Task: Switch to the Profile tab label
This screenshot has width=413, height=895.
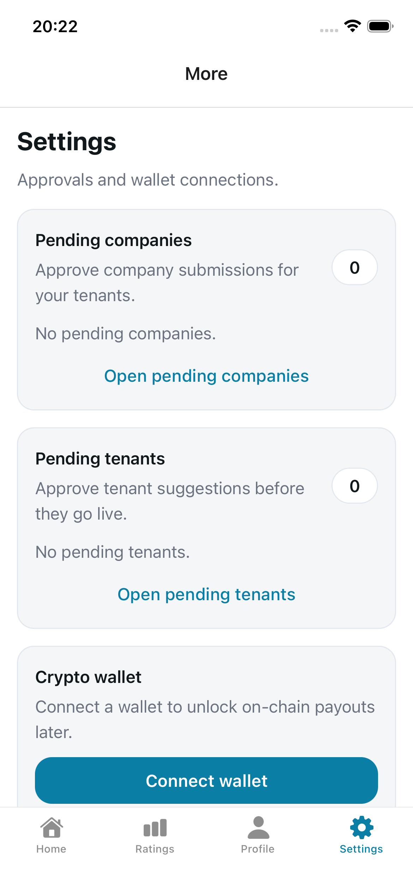Action: point(258,849)
